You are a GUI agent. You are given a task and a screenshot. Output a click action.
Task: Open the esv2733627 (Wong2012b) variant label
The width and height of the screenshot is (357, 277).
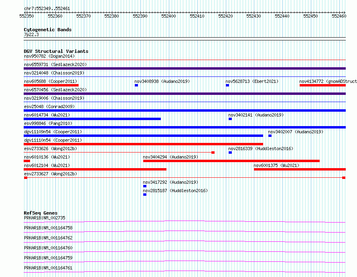click(51, 174)
